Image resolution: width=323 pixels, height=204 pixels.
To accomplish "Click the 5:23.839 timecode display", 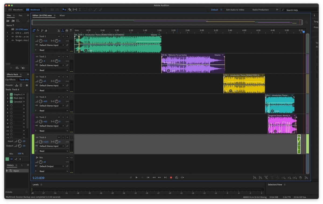I will (x=38, y=178).
